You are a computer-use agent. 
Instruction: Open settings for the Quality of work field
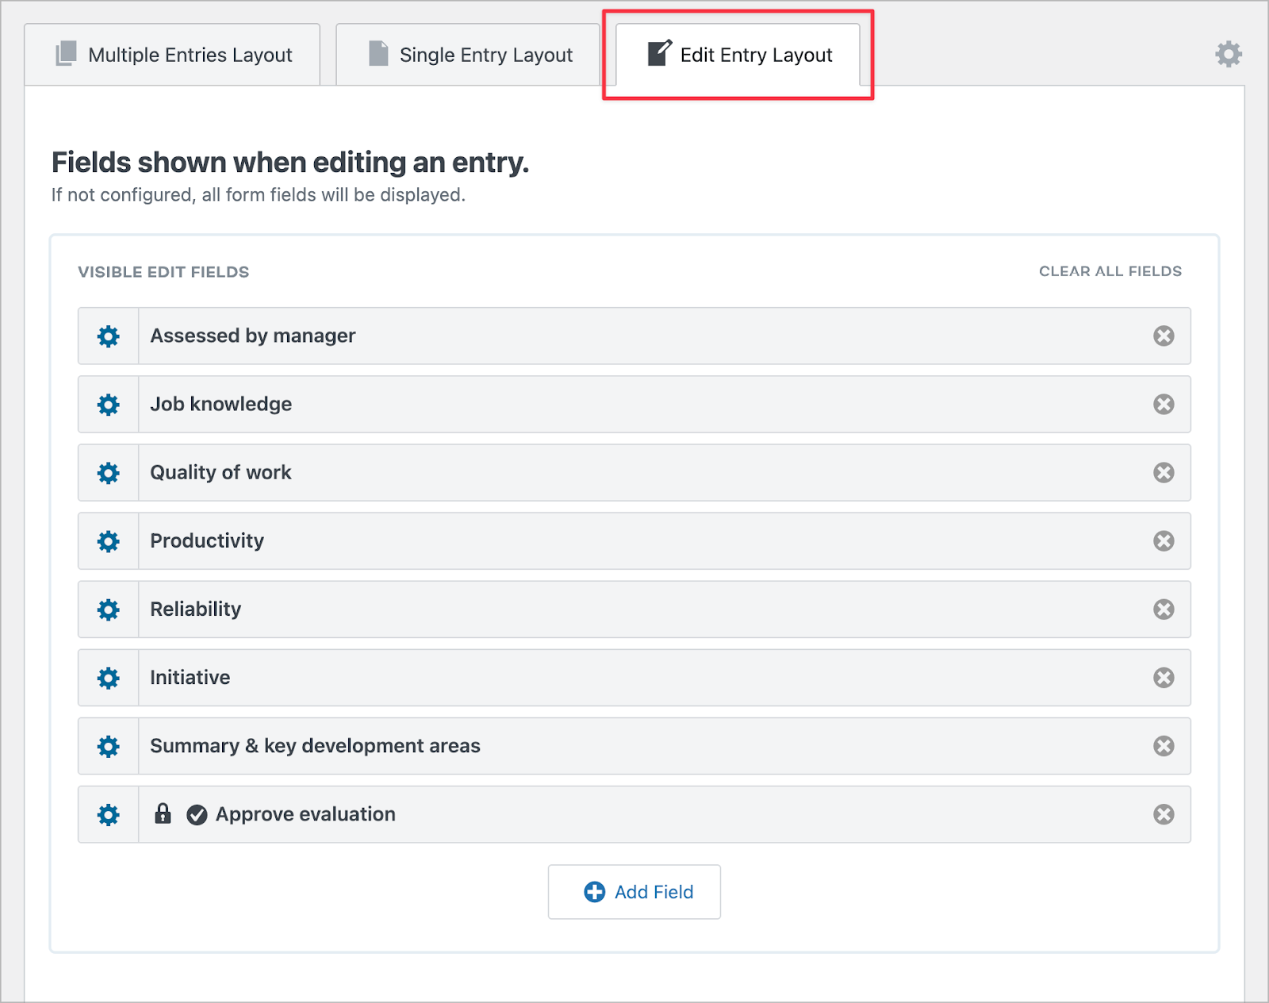click(x=108, y=472)
